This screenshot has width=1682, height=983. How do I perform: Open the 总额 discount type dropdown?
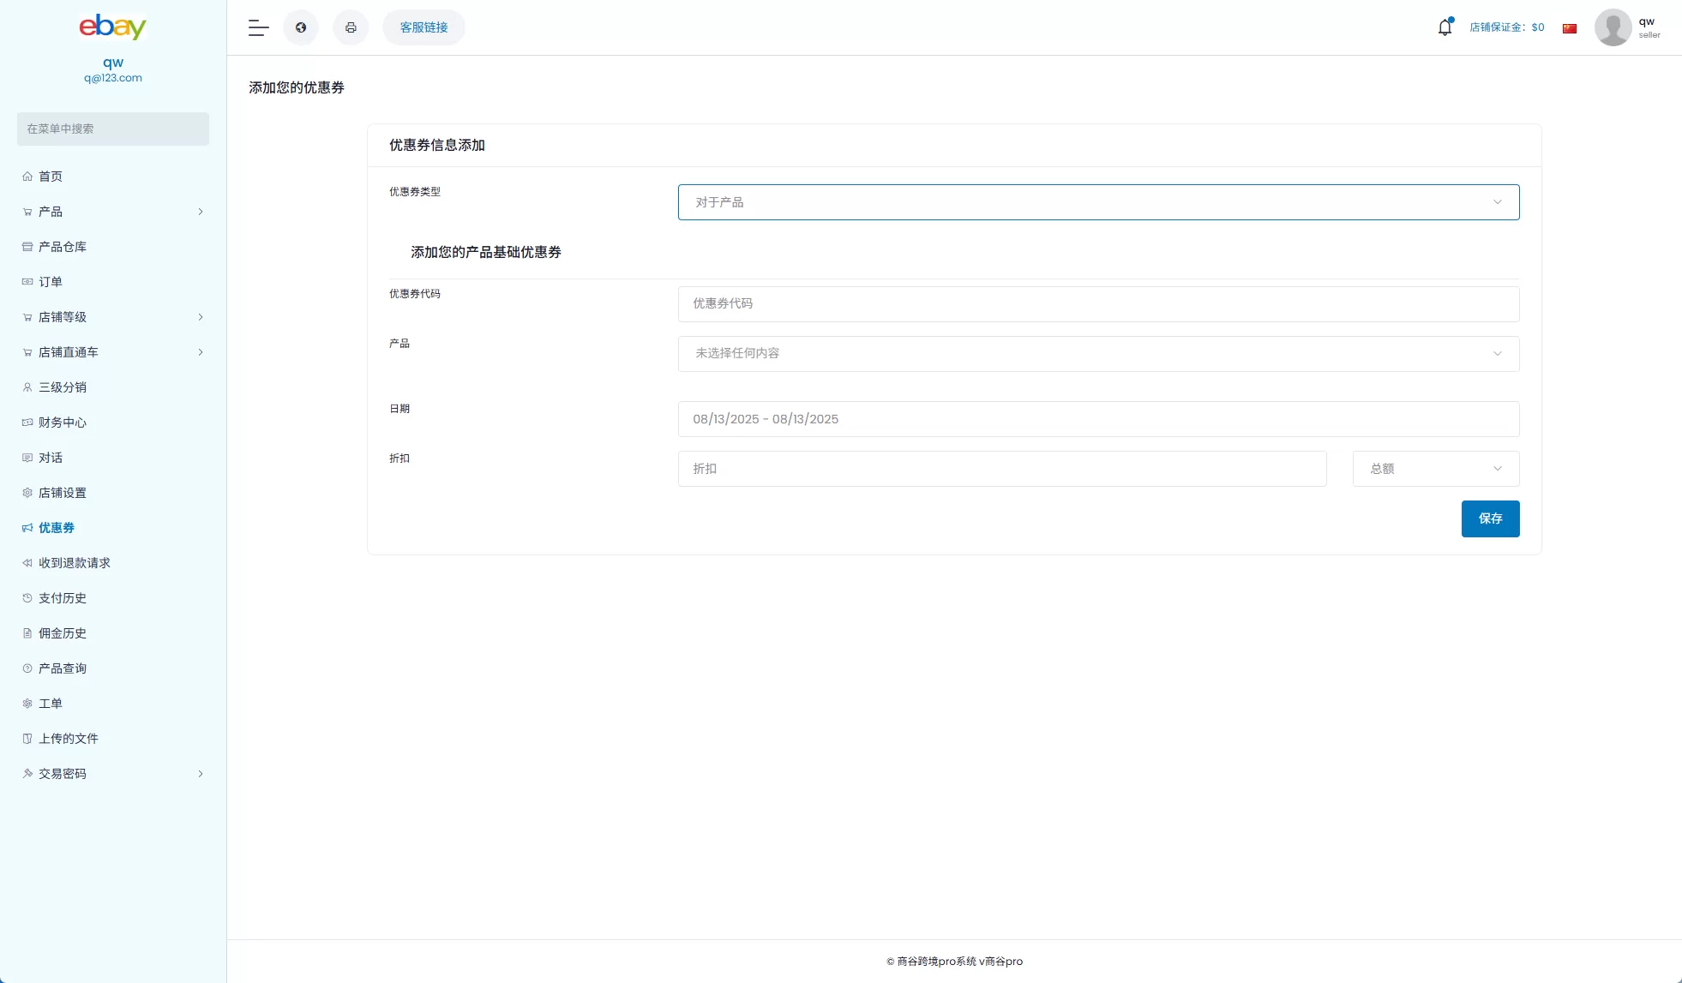[1434, 468]
